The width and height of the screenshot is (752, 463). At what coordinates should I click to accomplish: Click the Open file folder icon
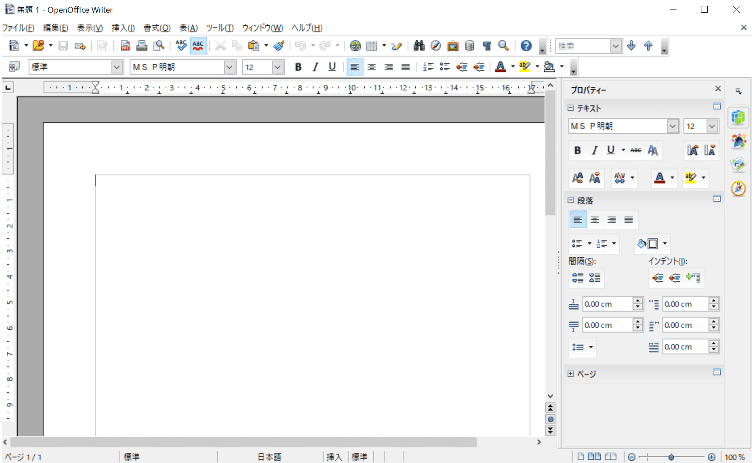38,46
